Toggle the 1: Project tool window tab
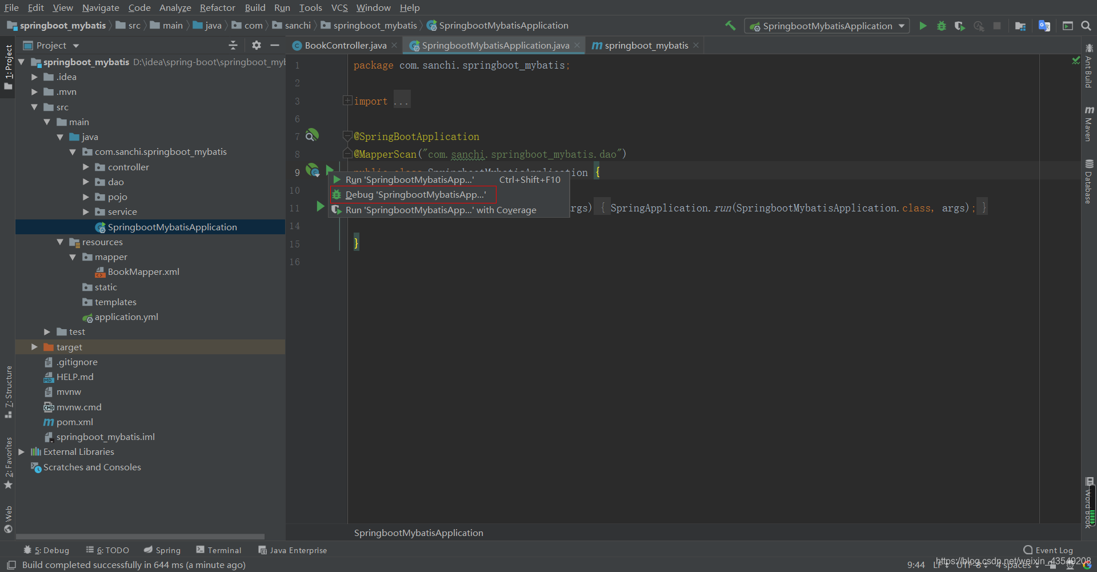Viewport: 1097px width, 572px height. click(x=9, y=67)
